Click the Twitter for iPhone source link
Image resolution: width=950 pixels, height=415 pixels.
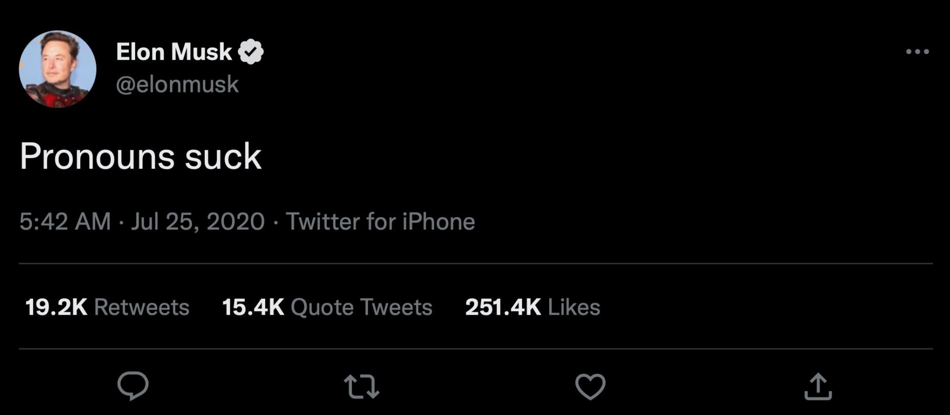380,221
